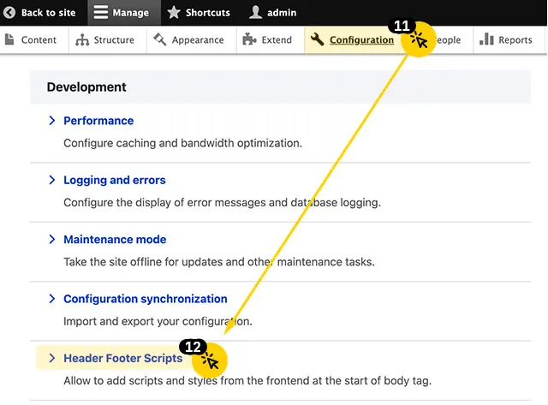Click the Reports bar chart icon
This screenshot has height=405, width=548.
point(486,39)
